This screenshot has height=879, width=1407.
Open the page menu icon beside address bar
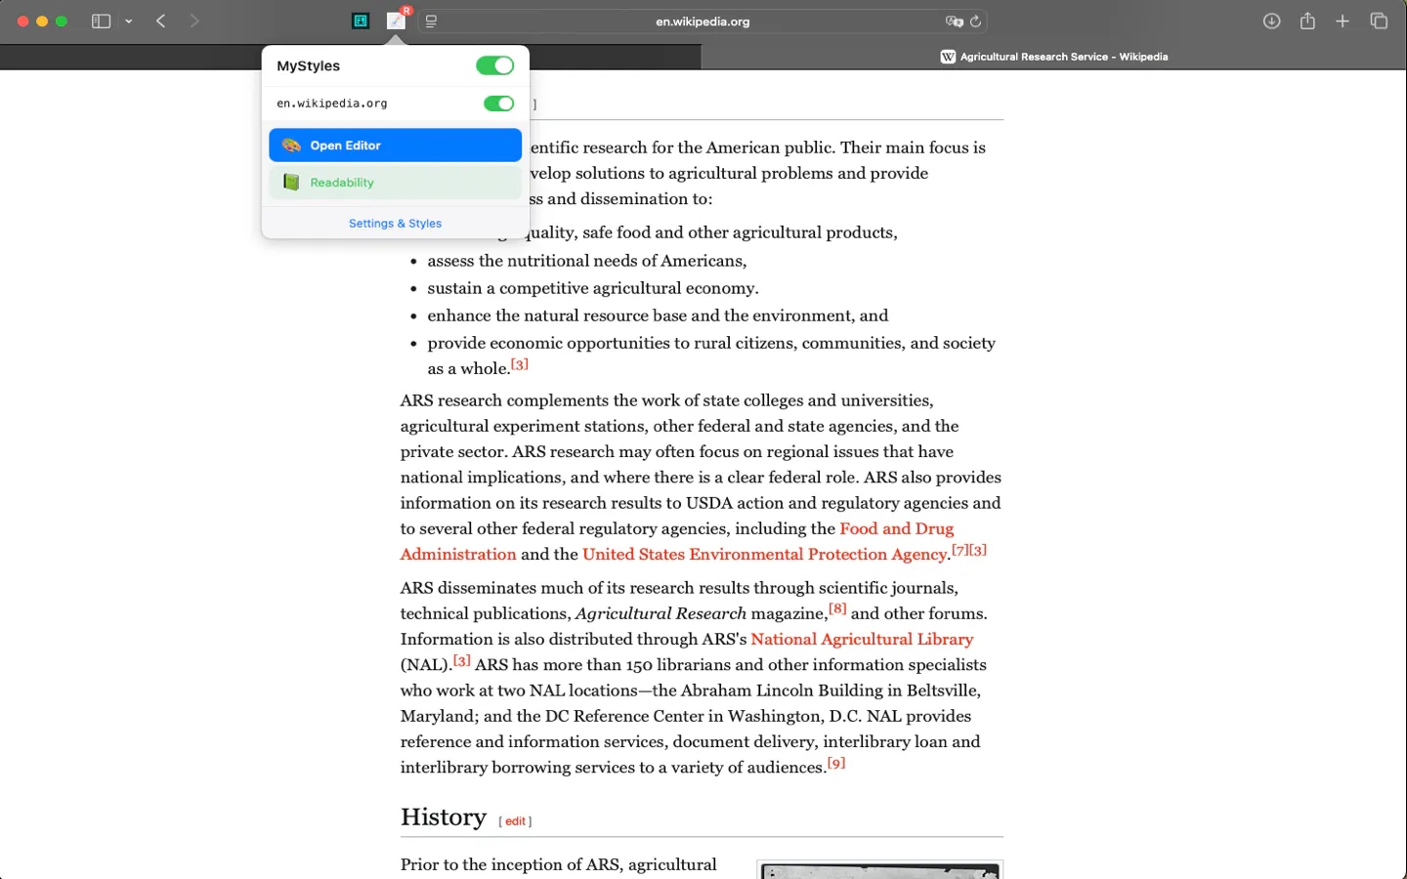click(x=431, y=21)
